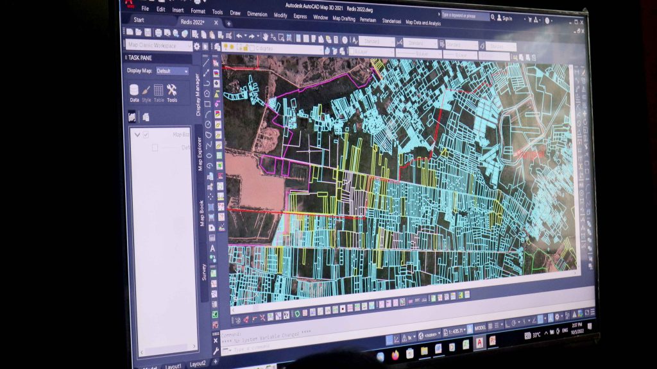Screen dimensions: 657x369
Task: Select the Line draw tool
Action: 206,62
